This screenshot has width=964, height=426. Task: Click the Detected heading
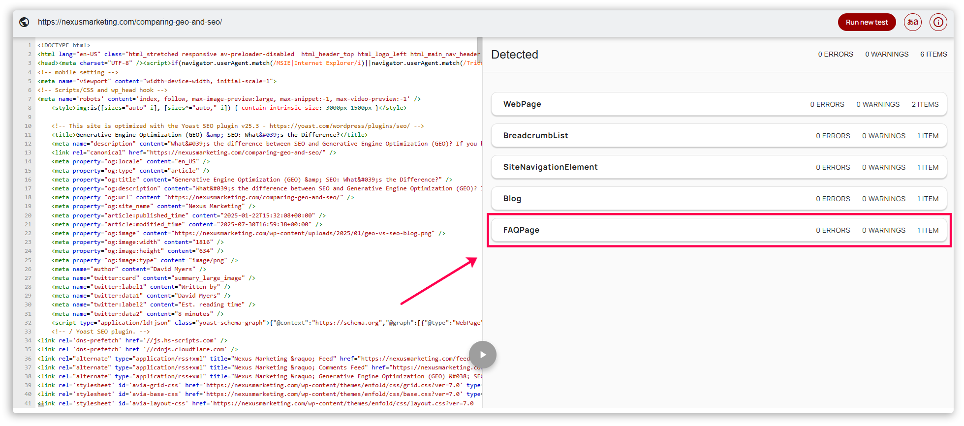pos(515,55)
